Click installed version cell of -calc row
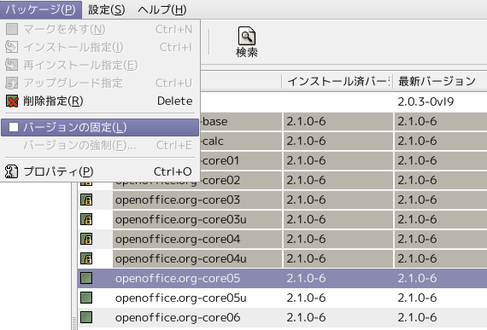487x330 pixels. point(338,141)
